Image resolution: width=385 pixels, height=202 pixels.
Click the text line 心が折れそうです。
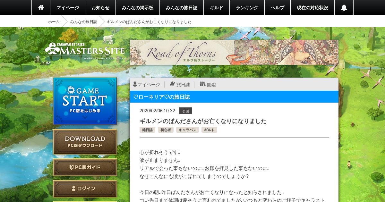(160, 152)
